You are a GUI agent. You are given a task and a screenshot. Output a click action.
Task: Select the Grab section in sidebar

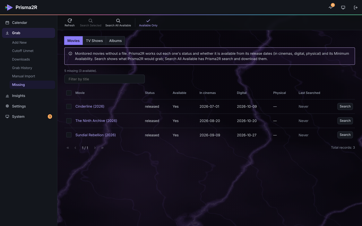(x=29, y=33)
